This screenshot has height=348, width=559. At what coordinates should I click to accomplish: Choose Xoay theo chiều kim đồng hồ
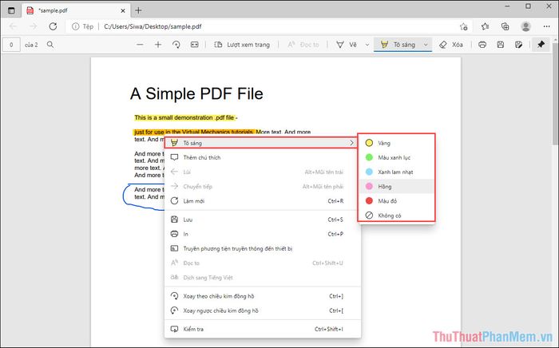263,296
